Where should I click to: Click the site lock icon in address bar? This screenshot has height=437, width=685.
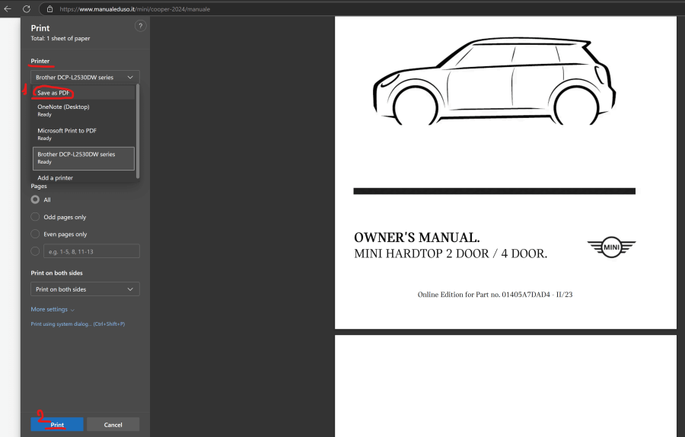(49, 9)
